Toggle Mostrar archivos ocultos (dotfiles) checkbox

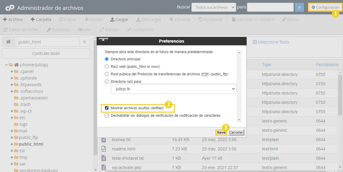pyautogui.click(x=107, y=108)
